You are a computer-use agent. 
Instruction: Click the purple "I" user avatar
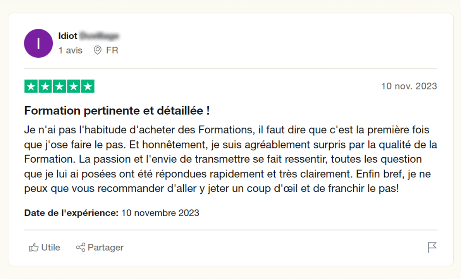click(38, 43)
